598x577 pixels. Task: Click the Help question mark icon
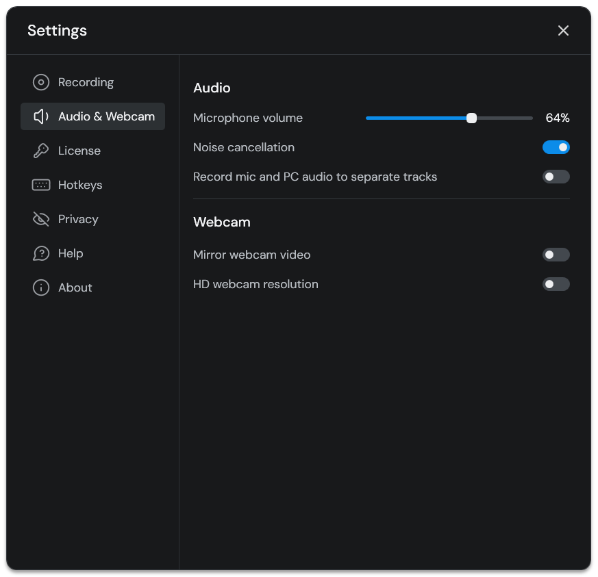41,253
